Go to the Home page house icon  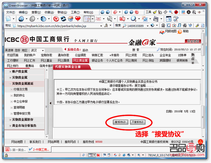[71, 19]
